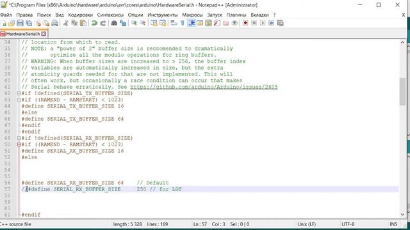Show the Document Map panel icon
This screenshot has height=230, width=410.
pyautogui.click(x=208, y=23)
